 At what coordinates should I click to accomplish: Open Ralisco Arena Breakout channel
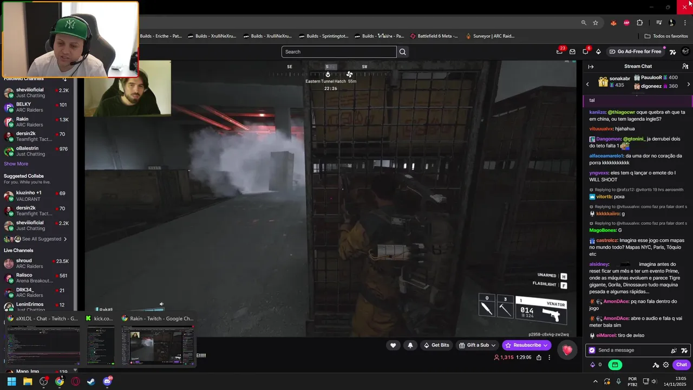(37, 278)
